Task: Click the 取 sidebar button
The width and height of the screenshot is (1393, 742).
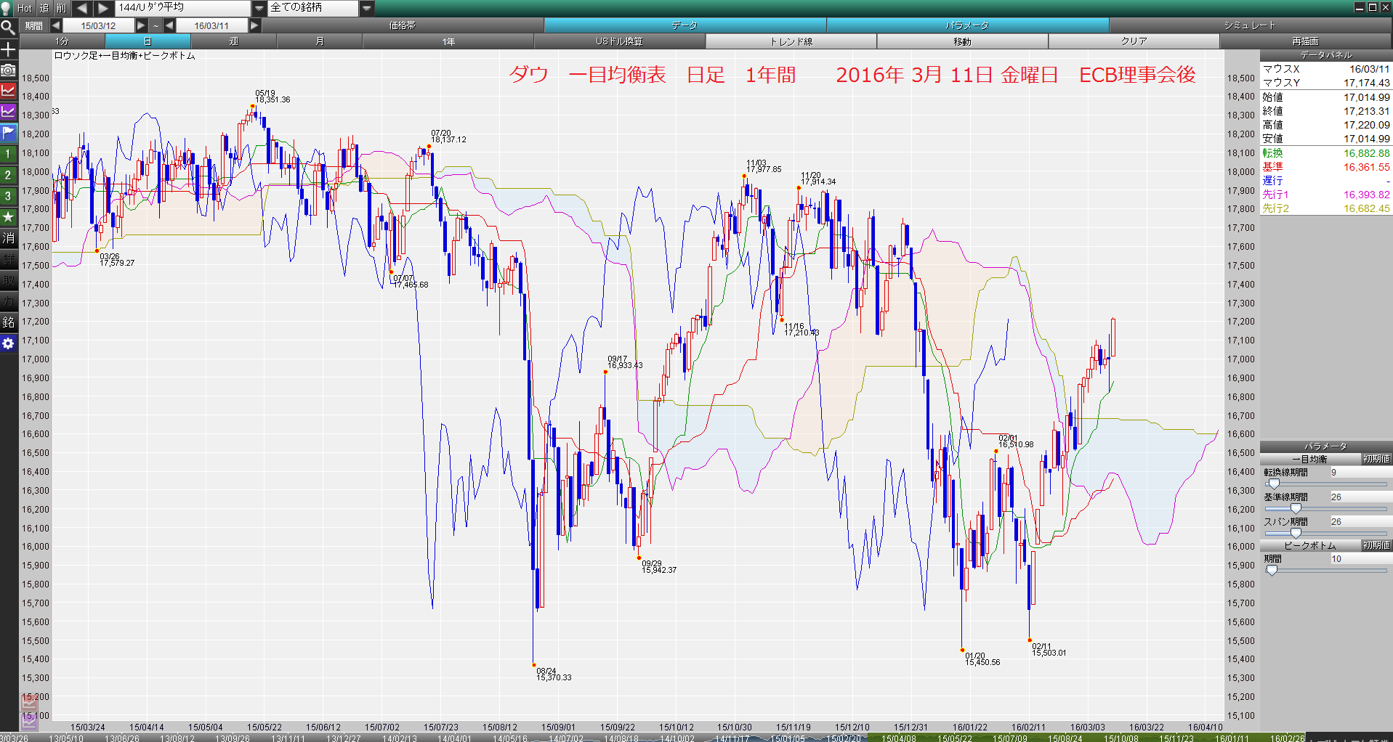Action: [x=8, y=280]
